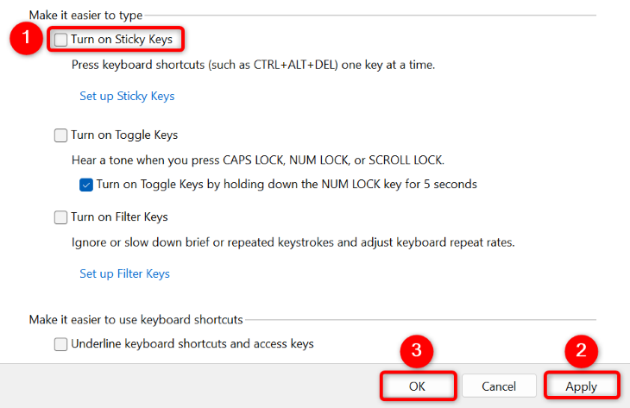Enable the Turn on Filter Keys checkbox

point(60,217)
